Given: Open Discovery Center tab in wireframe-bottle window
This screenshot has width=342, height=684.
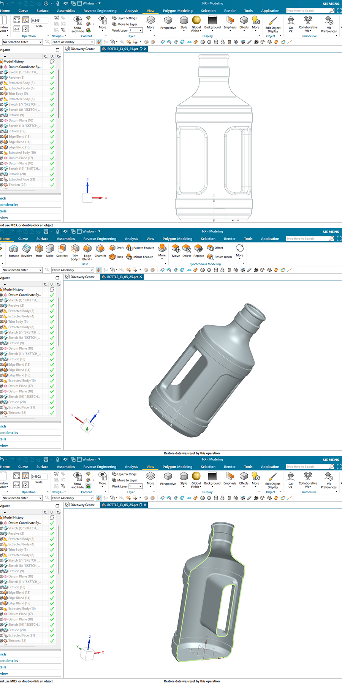Looking at the screenshot, I should coord(80,49).
